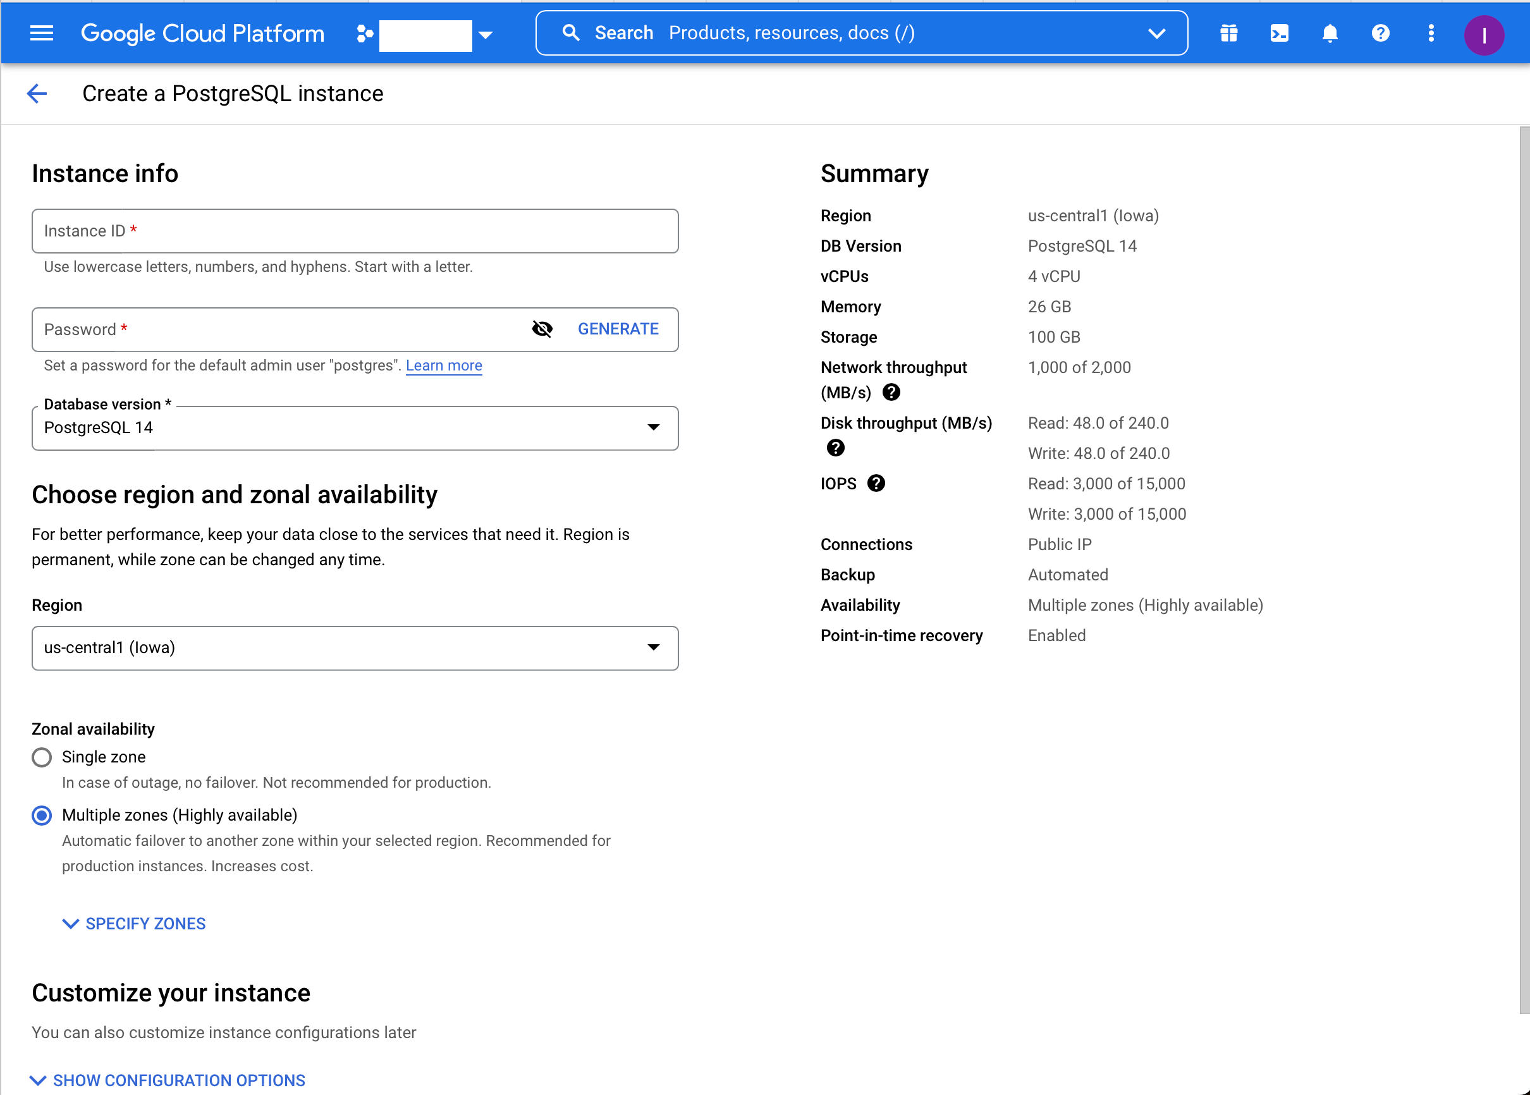Click the Instance ID input field
This screenshot has height=1095, width=1530.
click(x=355, y=231)
